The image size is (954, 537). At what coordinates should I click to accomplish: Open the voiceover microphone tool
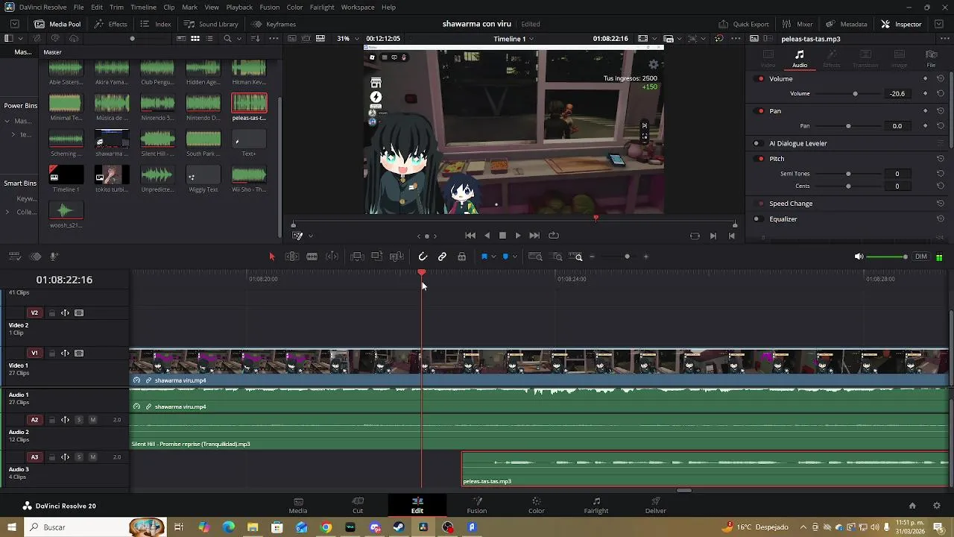[x=54, y=257]
